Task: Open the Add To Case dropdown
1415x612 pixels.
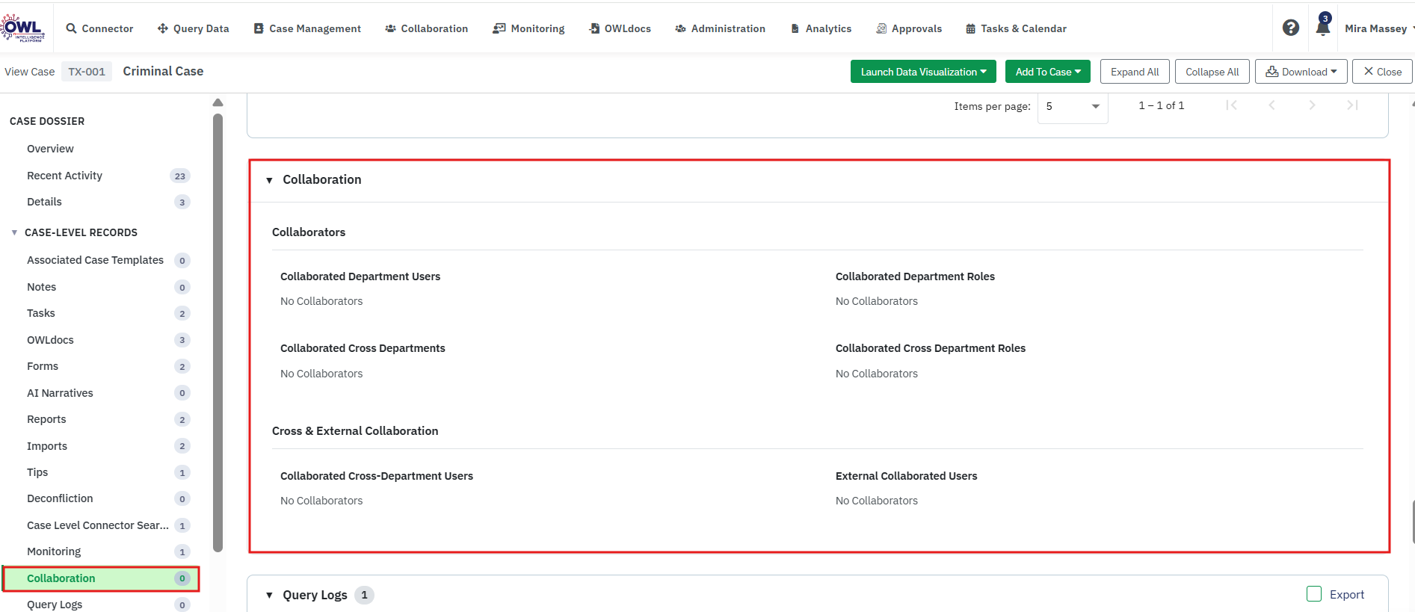Action: pos(1048,72)
